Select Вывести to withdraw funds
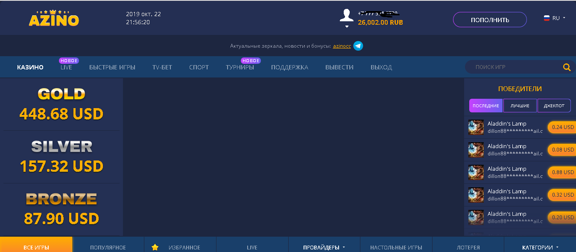Screen dimensions: 576x252 pos(339,67)
